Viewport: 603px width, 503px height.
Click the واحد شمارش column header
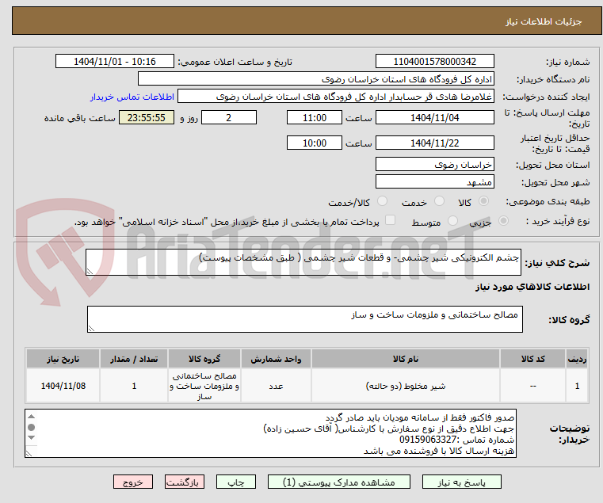pyautogui.click(x=276, y=359)
